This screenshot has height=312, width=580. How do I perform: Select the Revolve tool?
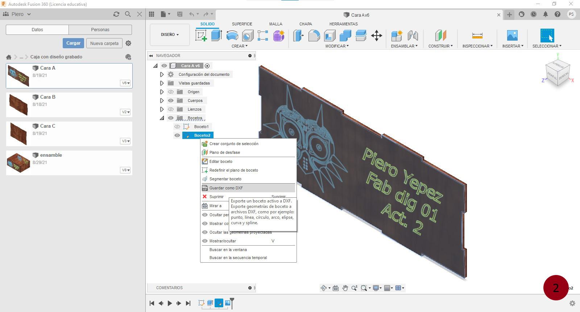click(x=232, y=36)
